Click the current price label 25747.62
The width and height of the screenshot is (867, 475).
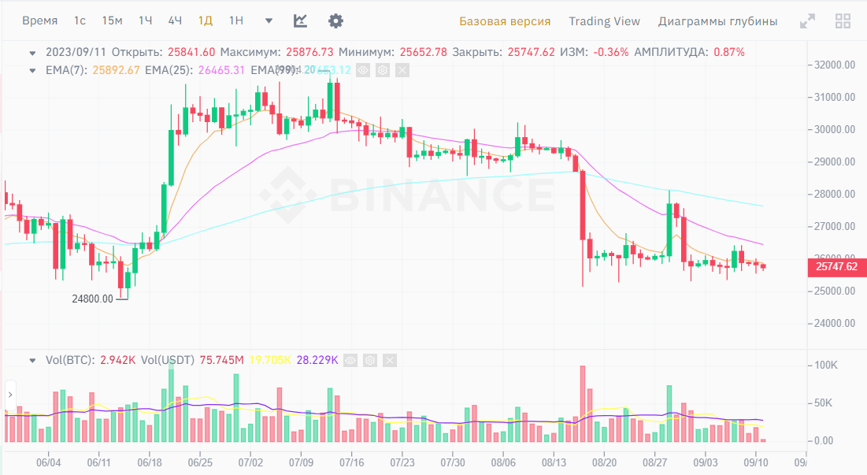click(836, 267)
